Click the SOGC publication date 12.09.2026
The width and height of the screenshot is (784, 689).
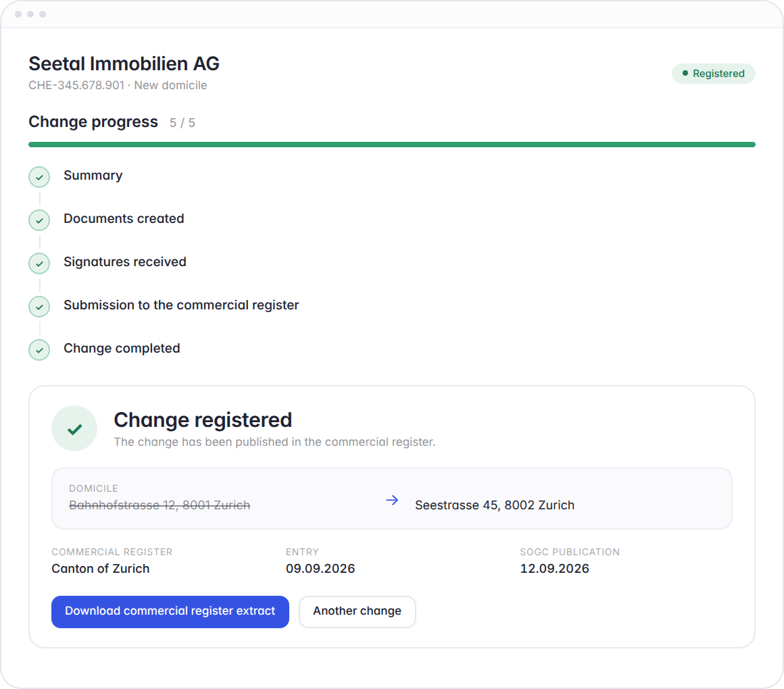coord(554,569)
